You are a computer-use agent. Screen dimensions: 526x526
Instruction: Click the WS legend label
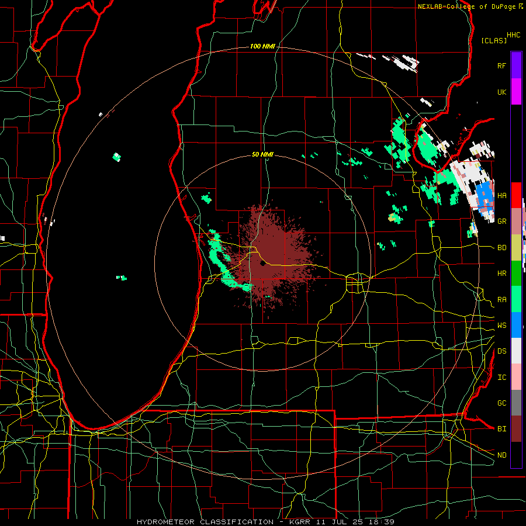pos(501,326)
